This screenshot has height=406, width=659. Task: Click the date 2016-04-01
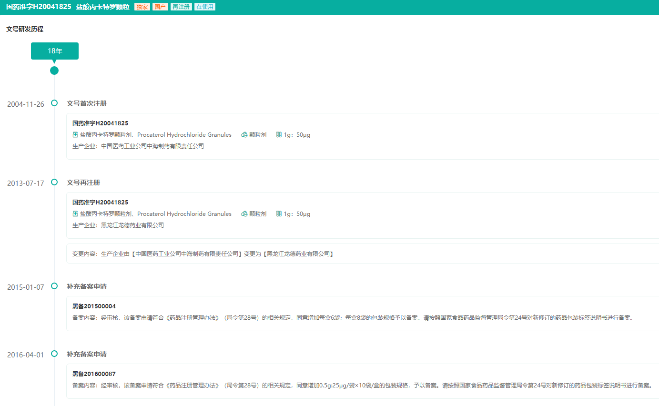(26, 355)
